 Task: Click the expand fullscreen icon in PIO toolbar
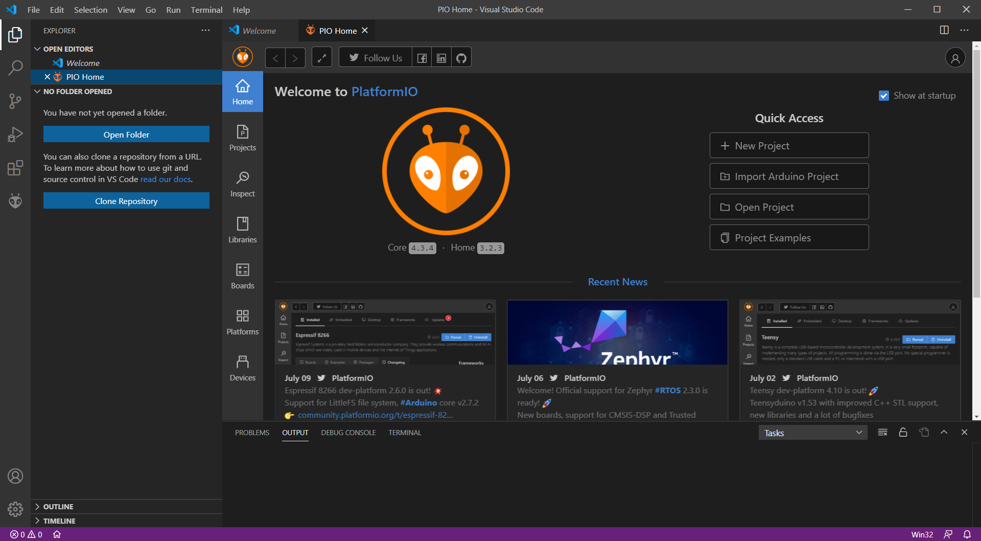pyautogui.click(x=322, y=58)
